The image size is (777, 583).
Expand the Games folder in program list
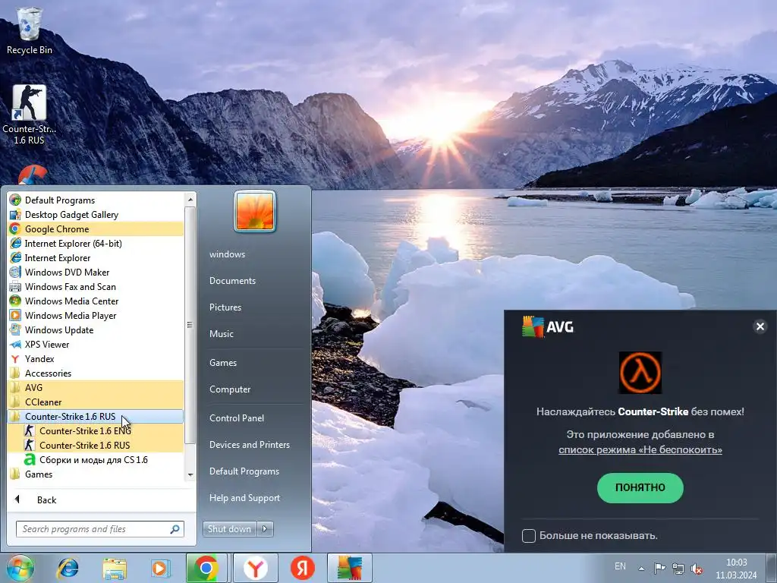tap(96, 474)
